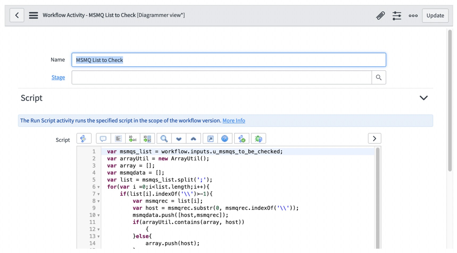Go back using the back arrow
Viewport: 457px width, 253px height.
pos(17,15)
